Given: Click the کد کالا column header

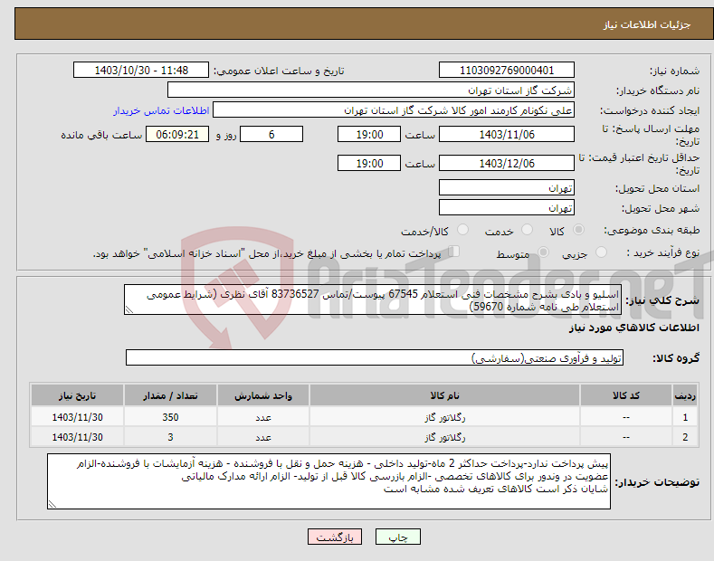Looking at the screenshot, I should pos(626,395).
